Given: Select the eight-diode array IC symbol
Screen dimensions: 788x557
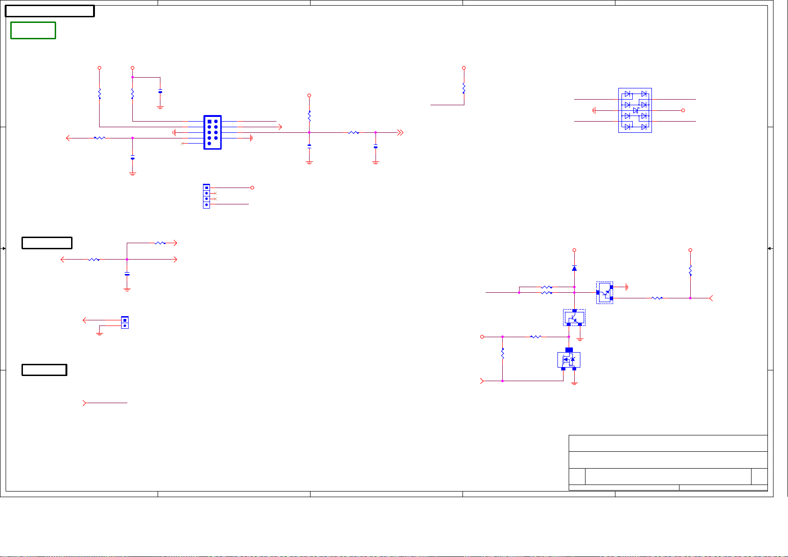Looking at the screenshot, I should click(635, 110).
